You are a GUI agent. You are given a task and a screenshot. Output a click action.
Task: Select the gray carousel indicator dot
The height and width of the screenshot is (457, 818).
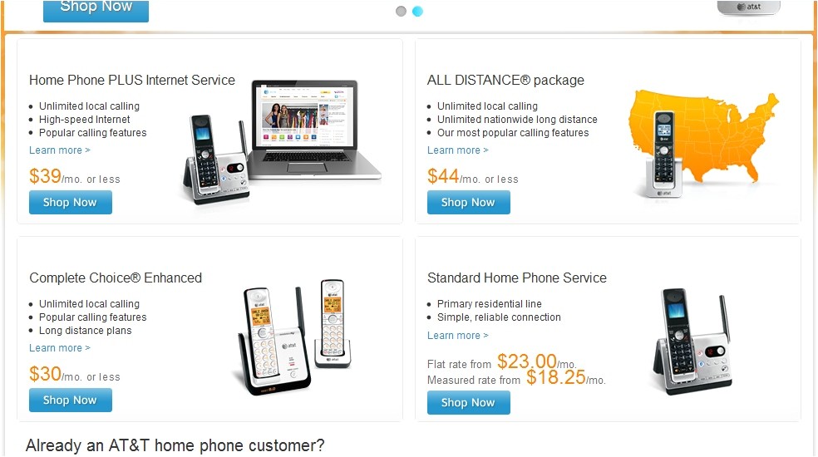pos(401,11)
